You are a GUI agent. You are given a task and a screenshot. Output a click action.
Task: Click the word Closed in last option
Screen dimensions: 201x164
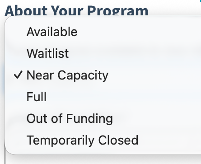(118, 140)
